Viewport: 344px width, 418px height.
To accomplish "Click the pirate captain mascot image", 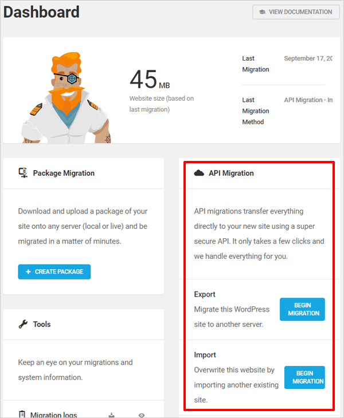I will pyautogui.click(x=66, y=97).
